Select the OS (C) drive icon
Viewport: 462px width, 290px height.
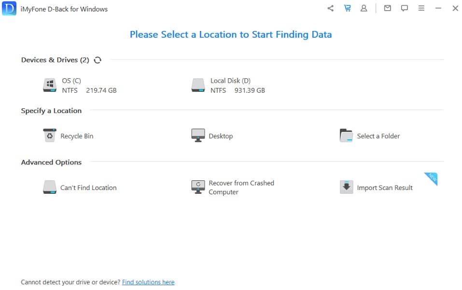pyautogui.click(x=50, y=85)
